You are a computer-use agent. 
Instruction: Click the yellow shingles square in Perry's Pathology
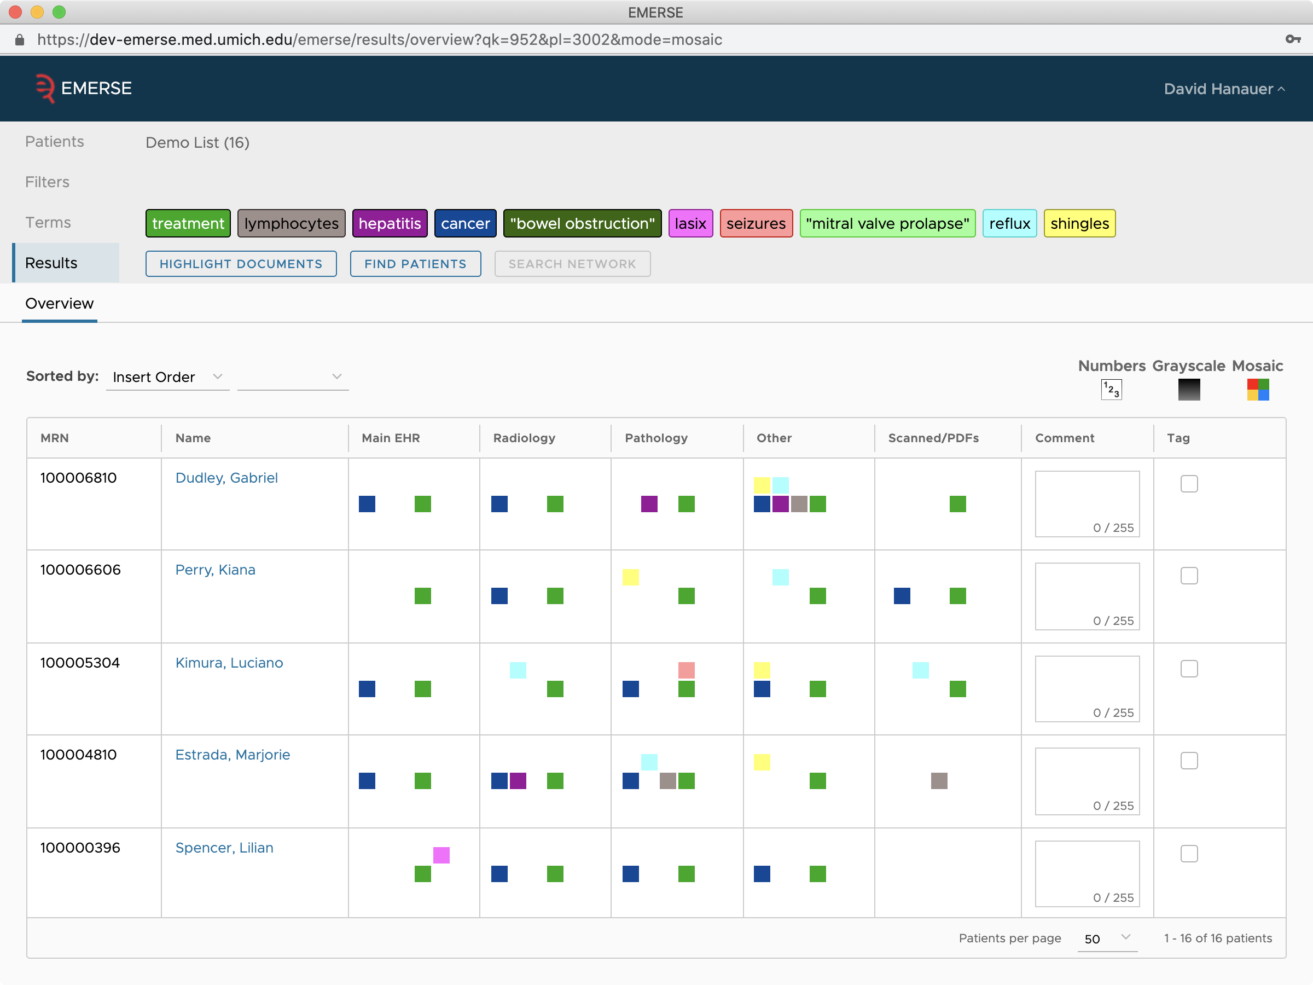[630, 577]
